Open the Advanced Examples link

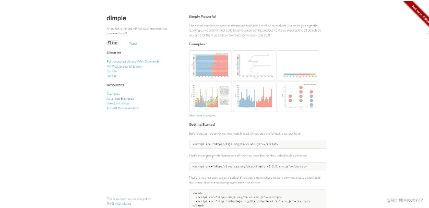click(120, 99)
